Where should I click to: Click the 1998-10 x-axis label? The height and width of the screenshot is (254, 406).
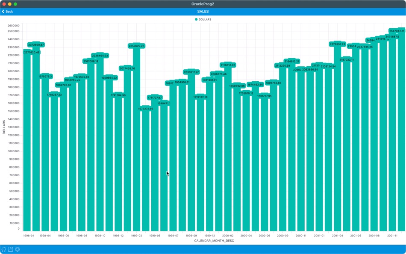point(100,236)
